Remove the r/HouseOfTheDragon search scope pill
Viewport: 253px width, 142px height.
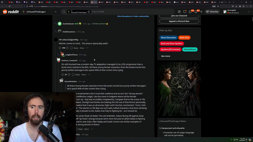[x=89, y=12]
